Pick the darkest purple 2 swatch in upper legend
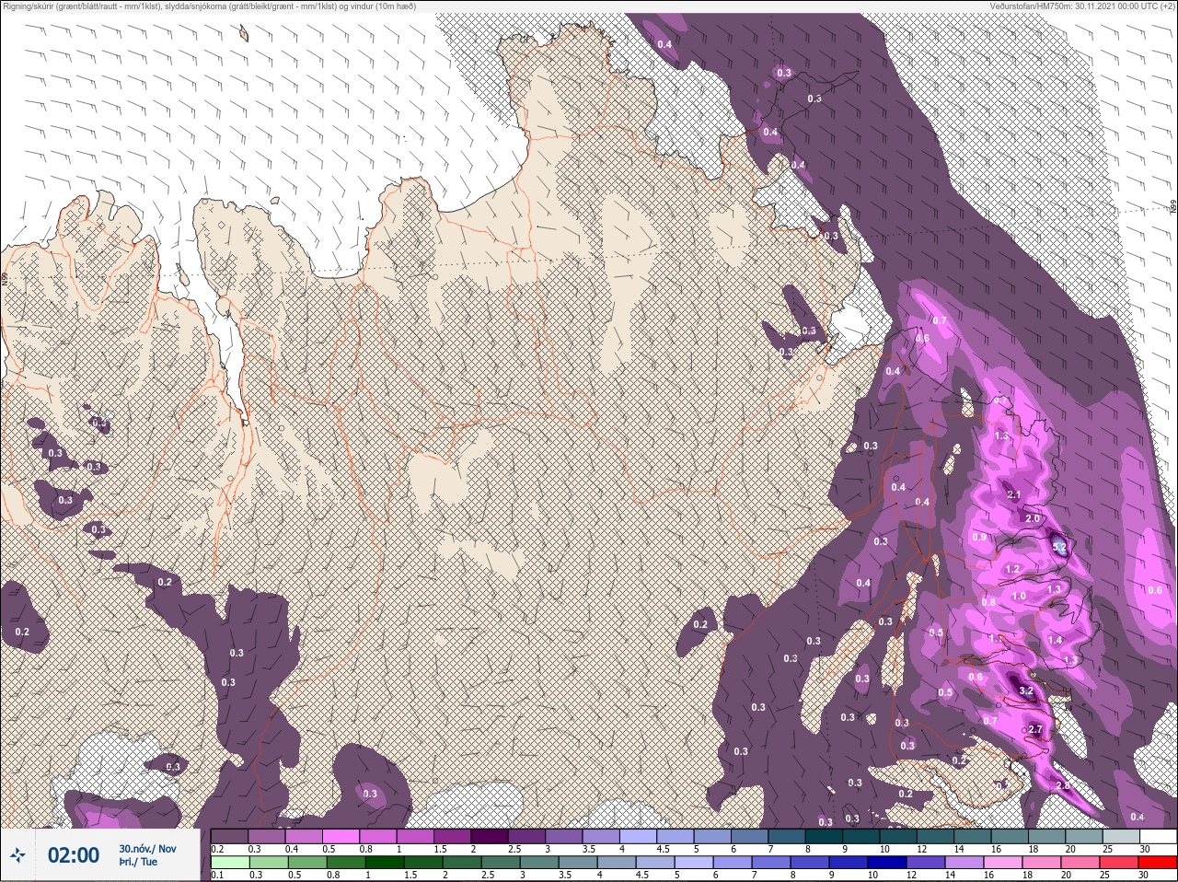 click(491, 836)
